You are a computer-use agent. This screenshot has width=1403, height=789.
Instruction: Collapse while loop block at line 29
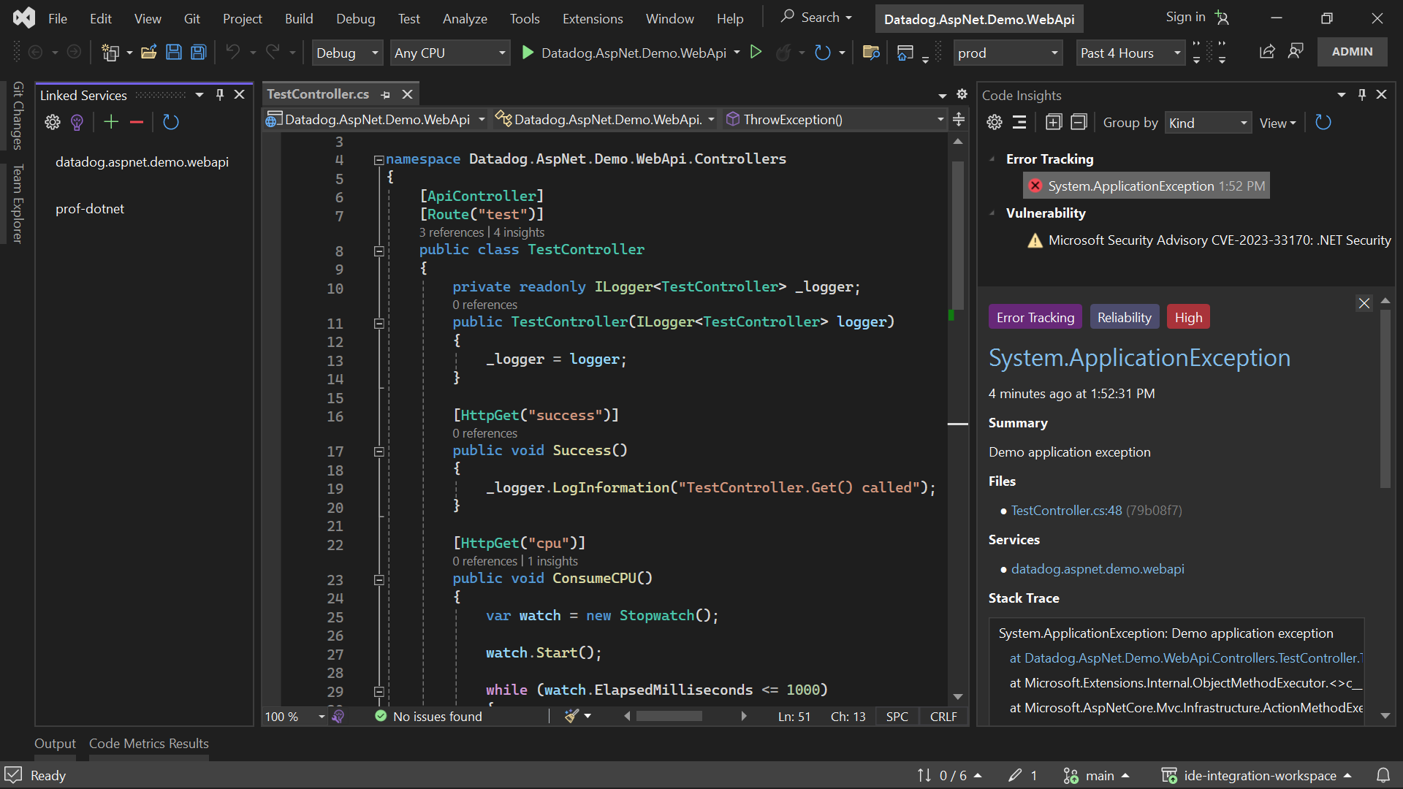click(x=379, y=691)
